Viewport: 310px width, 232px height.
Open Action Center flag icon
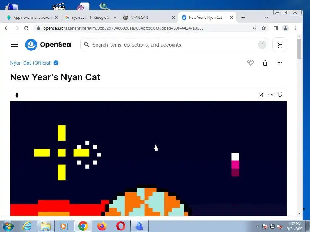265,226
